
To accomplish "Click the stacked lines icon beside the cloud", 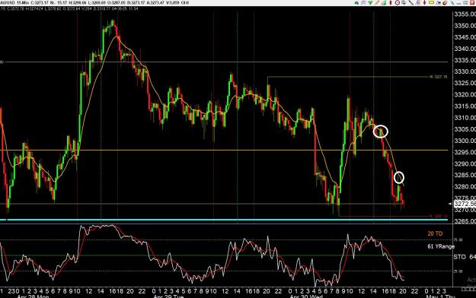I will click(363, 2).
